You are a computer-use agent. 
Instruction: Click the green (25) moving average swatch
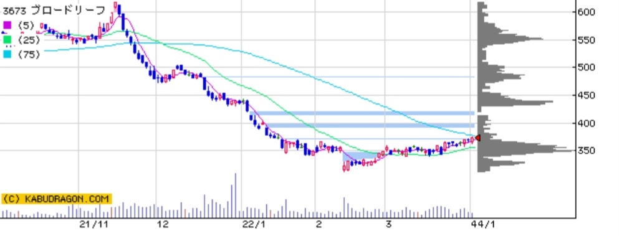(x=7, y=39)
